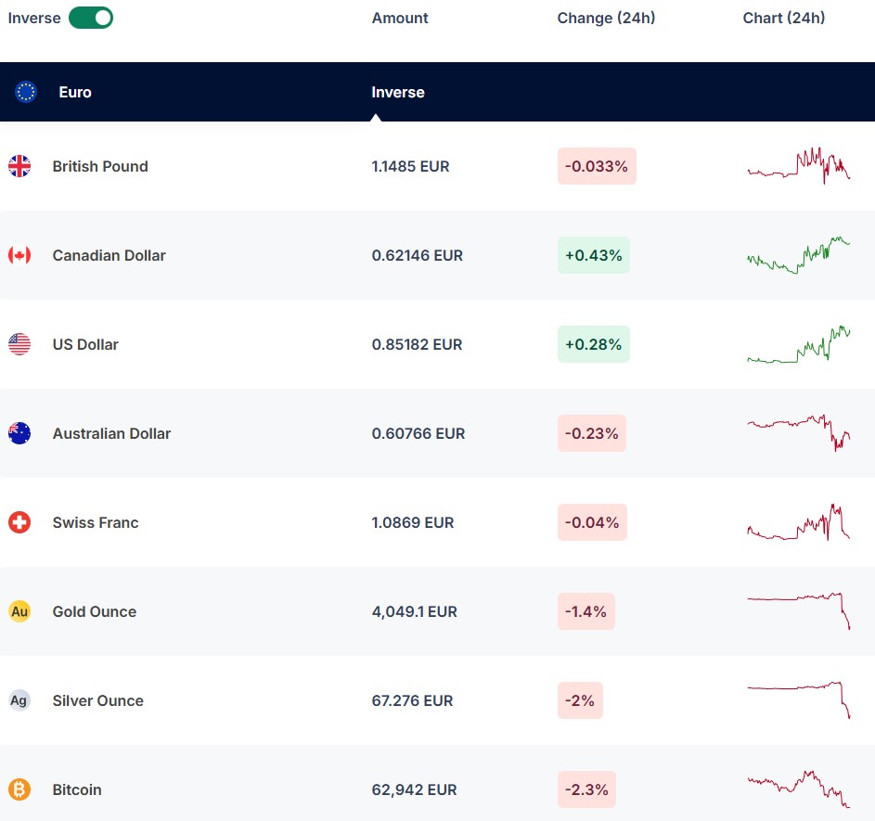Image resolution: width=875 pixels, height=821 pixels.
Task: Click the Canadian Dollar +0.43% change badge
Action: click(593, 255)
